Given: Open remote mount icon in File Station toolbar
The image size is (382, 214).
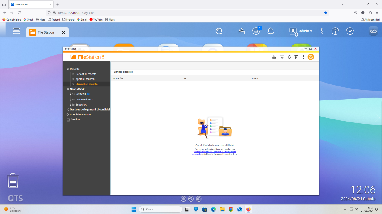Looking at the screenshot, I should click(282, 57).
